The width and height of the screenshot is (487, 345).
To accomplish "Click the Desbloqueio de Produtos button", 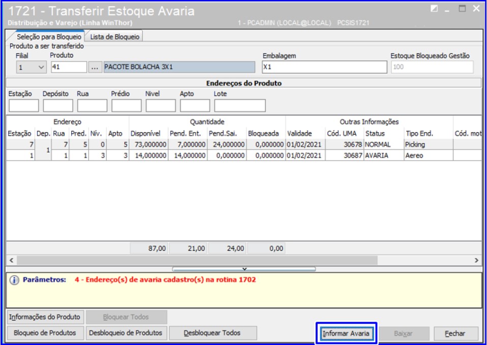I will pyautogui.click(x=126, y=333).
